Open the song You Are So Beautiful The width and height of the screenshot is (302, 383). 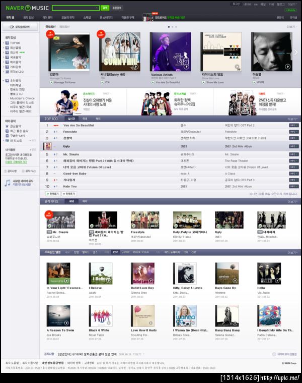tap(79, 125)
